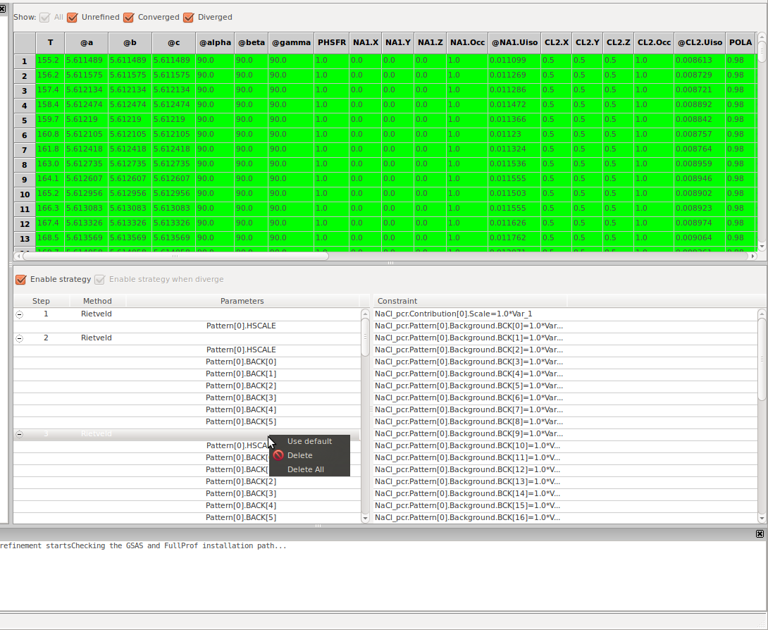Collapse strategy step 2 Rietveld
The width and height of the screenshot is (768, 630).
pyautogui.click(x=19, y=338)
